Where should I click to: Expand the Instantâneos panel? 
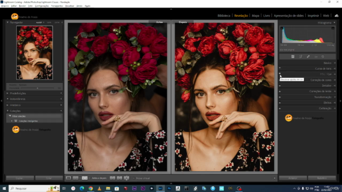(x=7, y=99)
